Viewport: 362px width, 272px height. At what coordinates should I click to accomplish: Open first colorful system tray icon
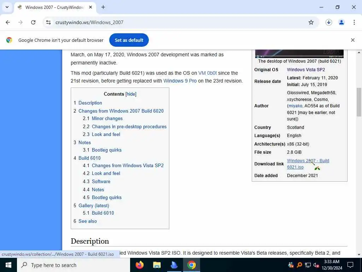tap(291, 265)
